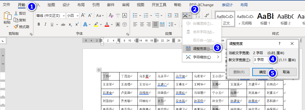Toggle underline formatting
The width and height of the screenshot is (305, 110).
[52, 24]
